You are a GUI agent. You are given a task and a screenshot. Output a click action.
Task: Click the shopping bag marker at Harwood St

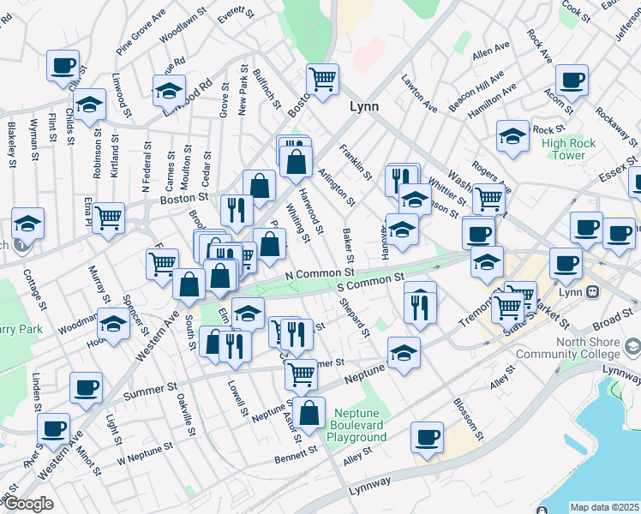click(296, 163)
